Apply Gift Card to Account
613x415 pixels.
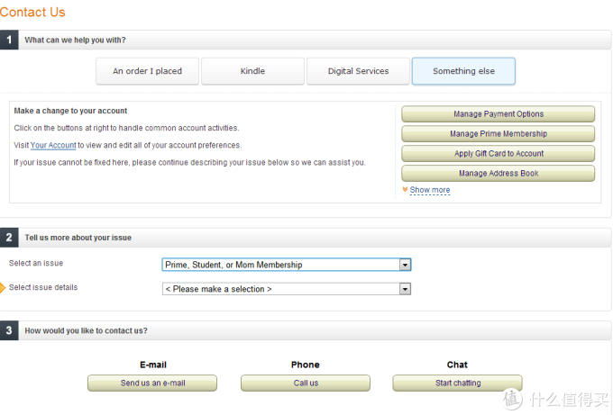click(498, 153)
